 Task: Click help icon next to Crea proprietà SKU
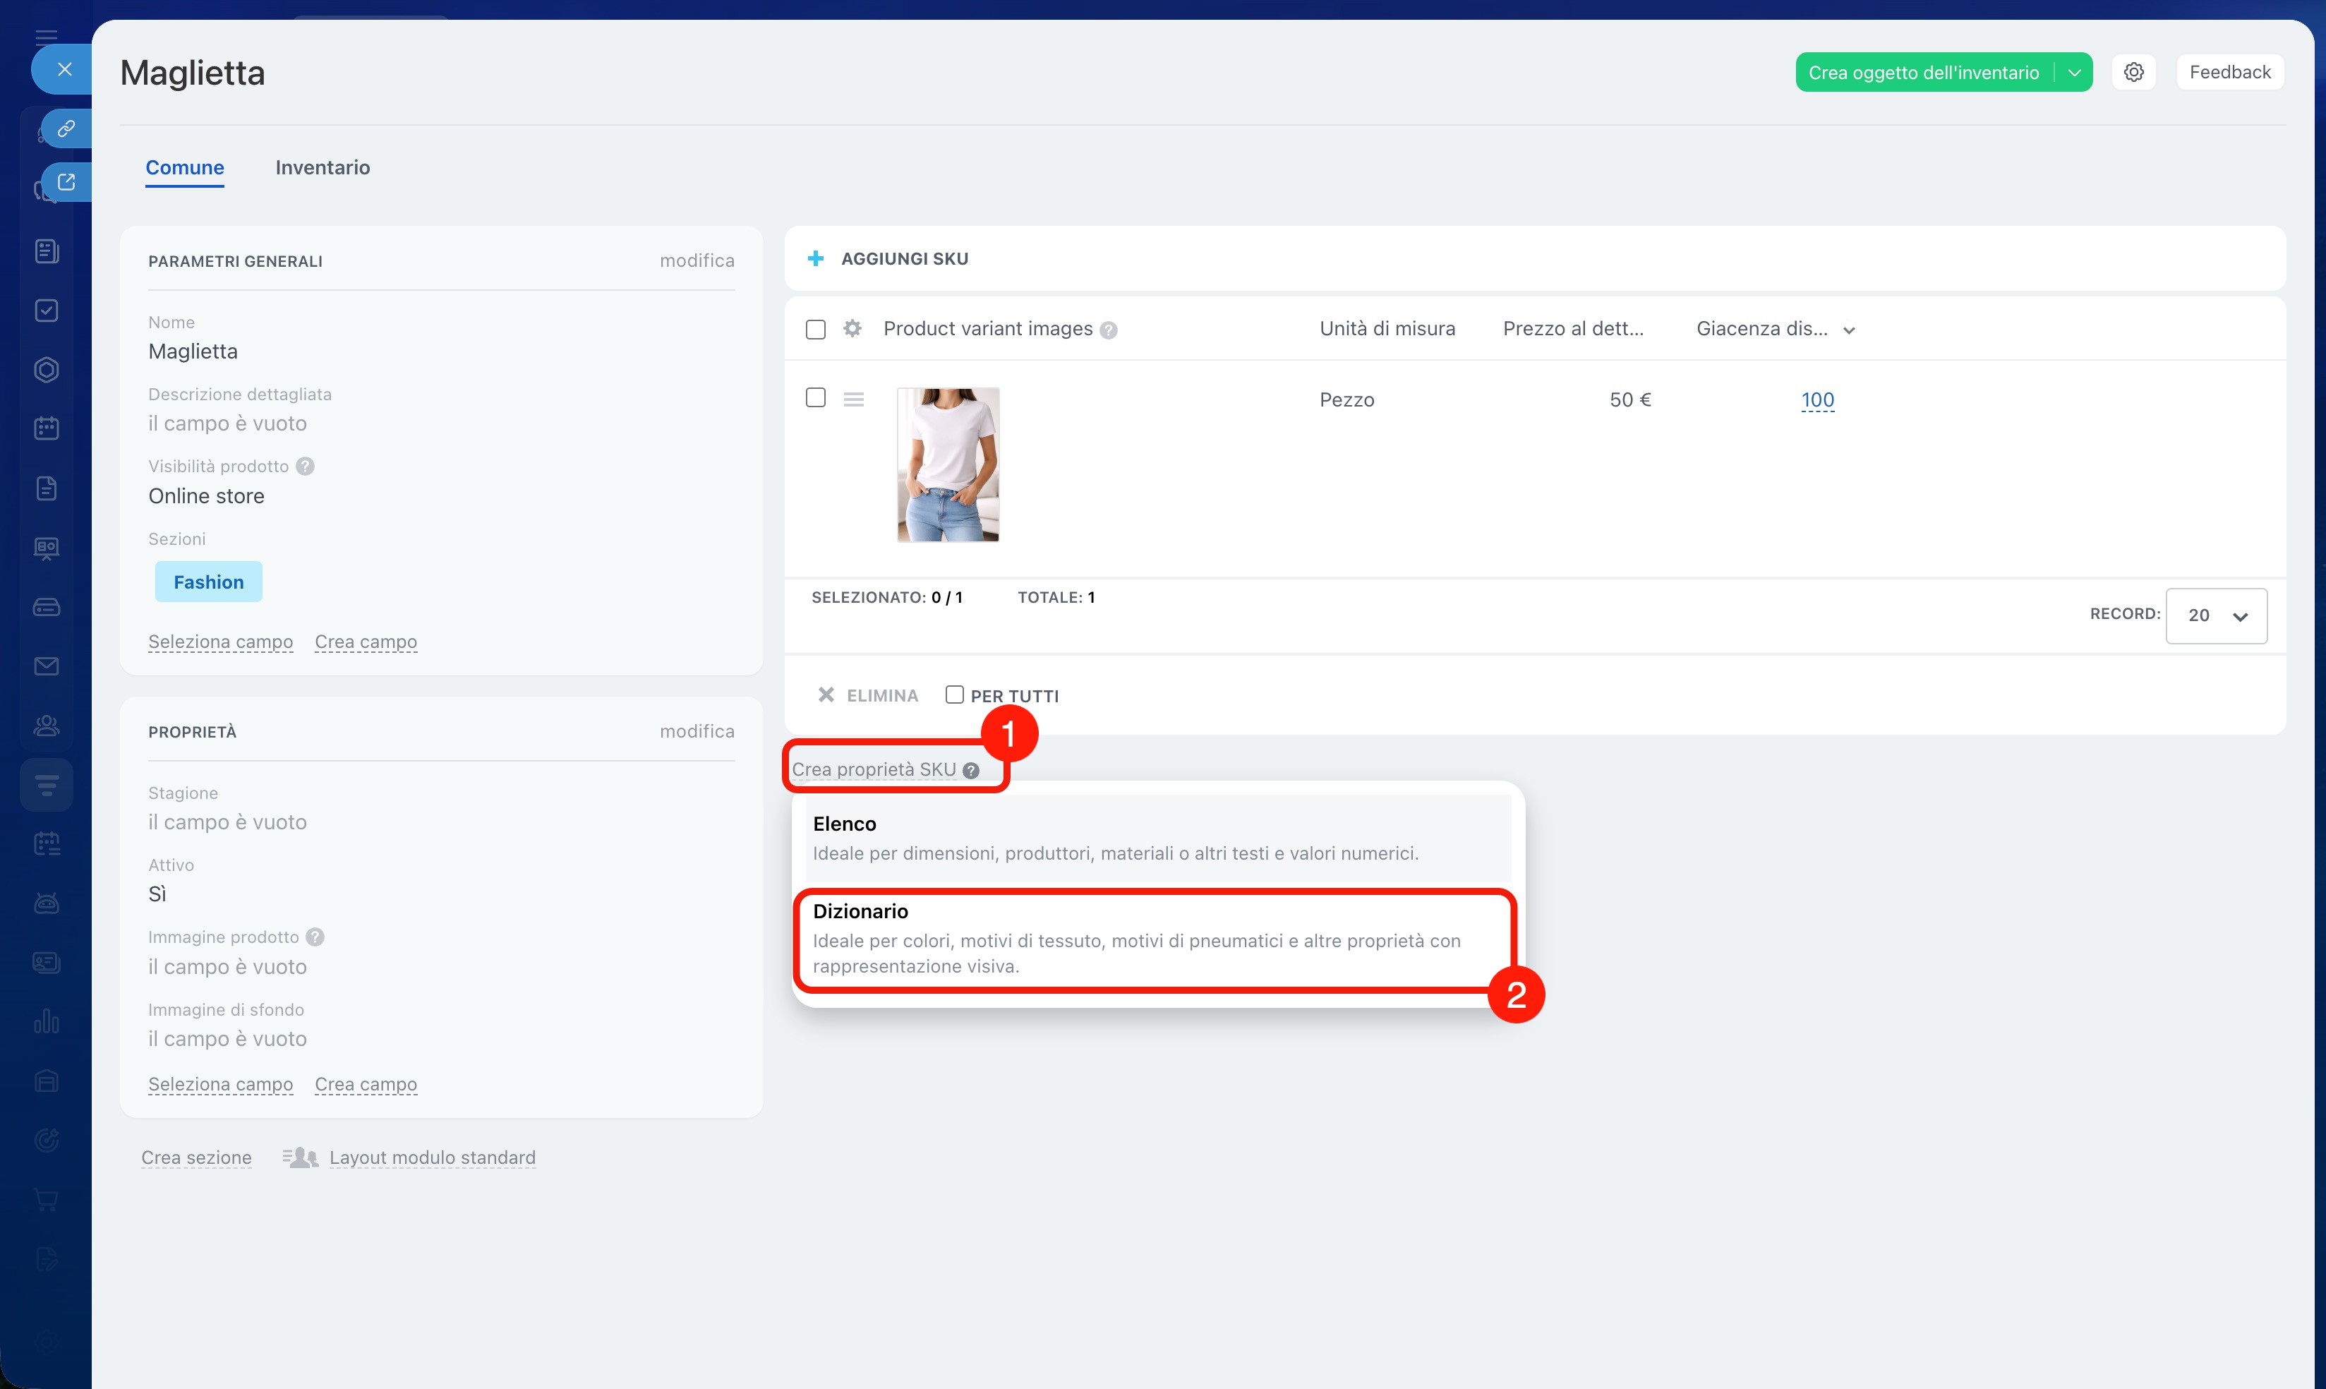[x=971, y=770]
